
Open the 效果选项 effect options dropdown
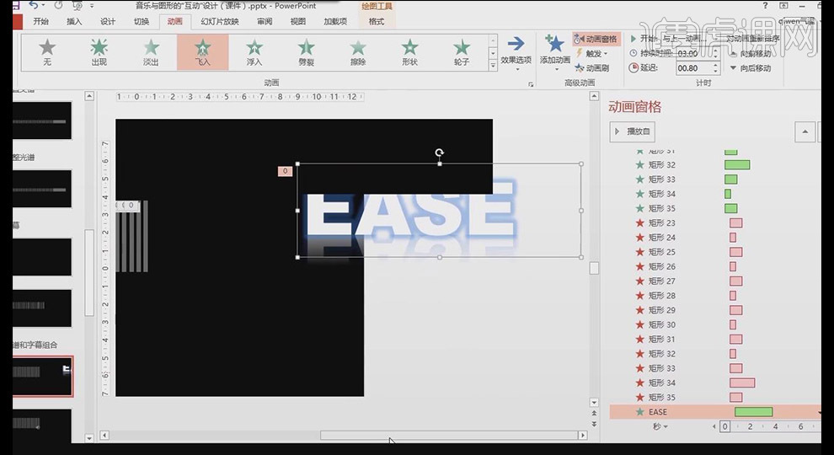pos(515,52)
